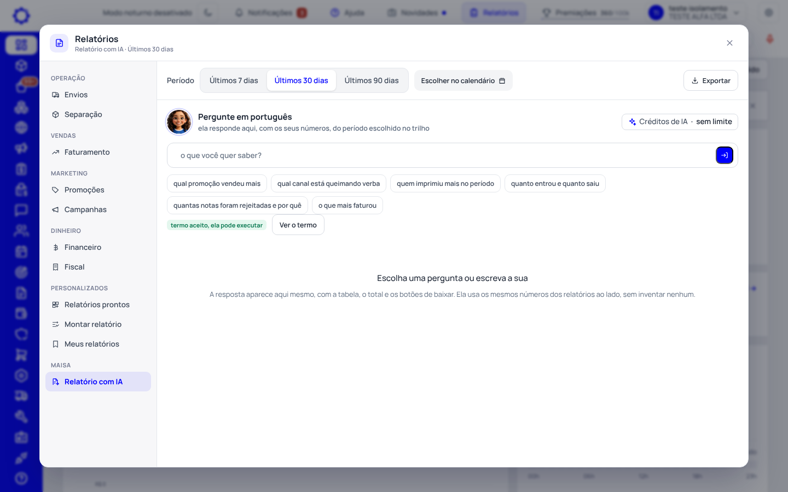Click Premiações in the background top bar
This screenshot has width=788, height=492.
[x=585, y=13]
